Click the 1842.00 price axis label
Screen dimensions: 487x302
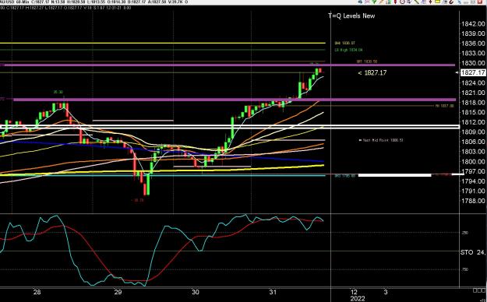point(473,23)
